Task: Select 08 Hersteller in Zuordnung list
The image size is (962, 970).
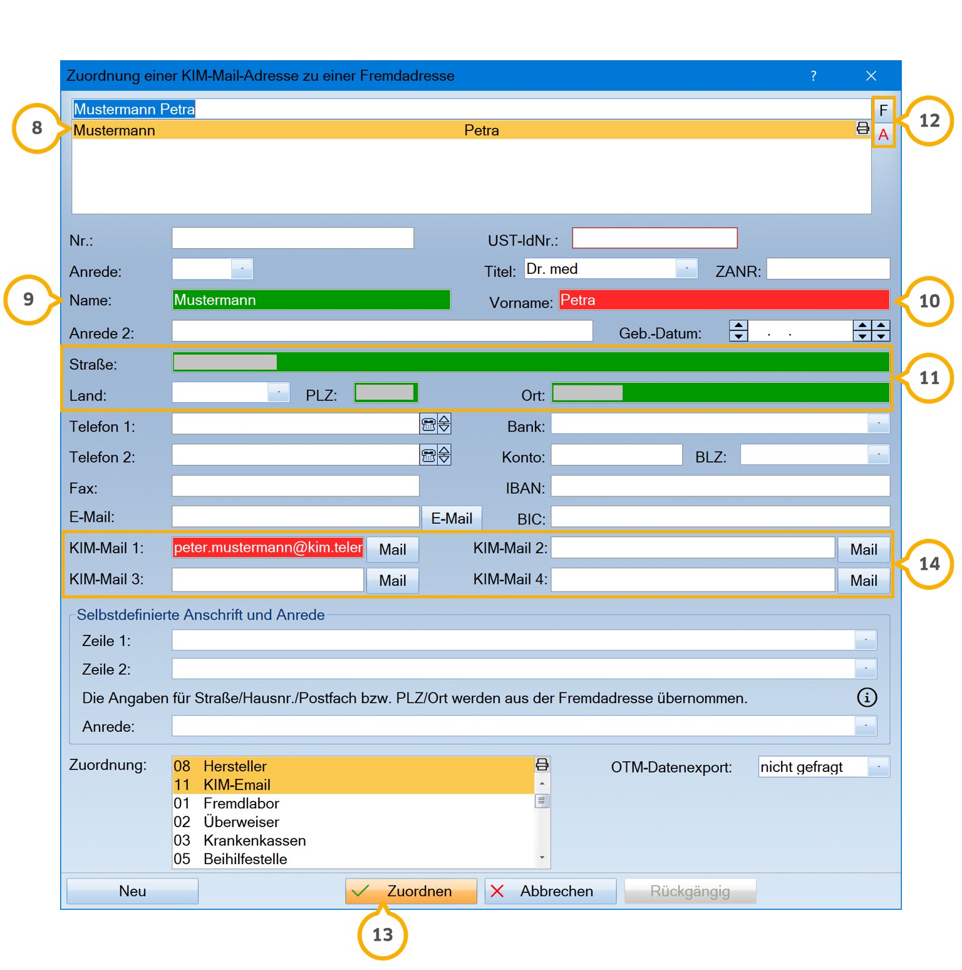Action: click(x=353, y=766)
